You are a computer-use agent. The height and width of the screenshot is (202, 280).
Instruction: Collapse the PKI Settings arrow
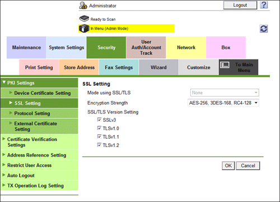pos(4,82)
